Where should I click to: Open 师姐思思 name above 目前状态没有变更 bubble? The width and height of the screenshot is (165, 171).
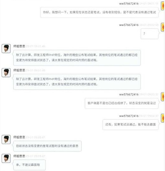pos(19,137)
